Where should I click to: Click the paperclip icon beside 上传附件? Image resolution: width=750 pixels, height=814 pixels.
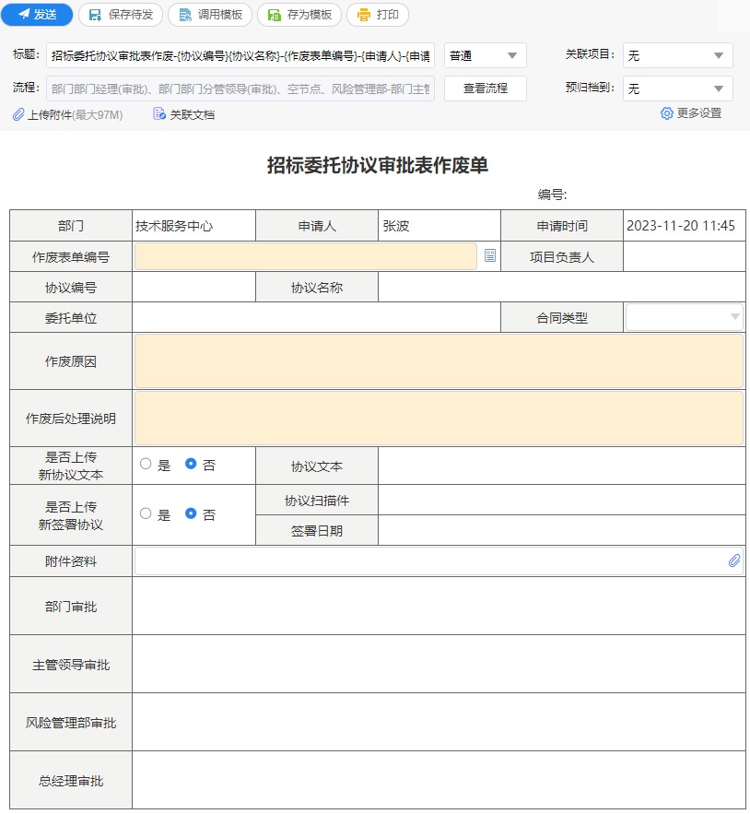[18, 114]
